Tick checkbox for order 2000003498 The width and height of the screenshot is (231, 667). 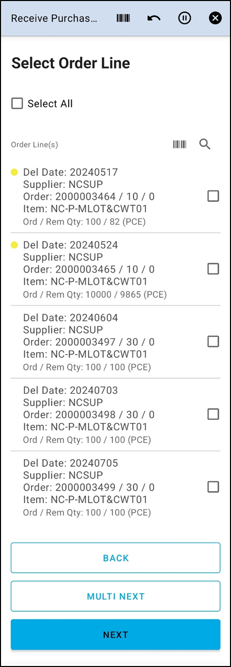pyautogui.click(x=213, y=414)
